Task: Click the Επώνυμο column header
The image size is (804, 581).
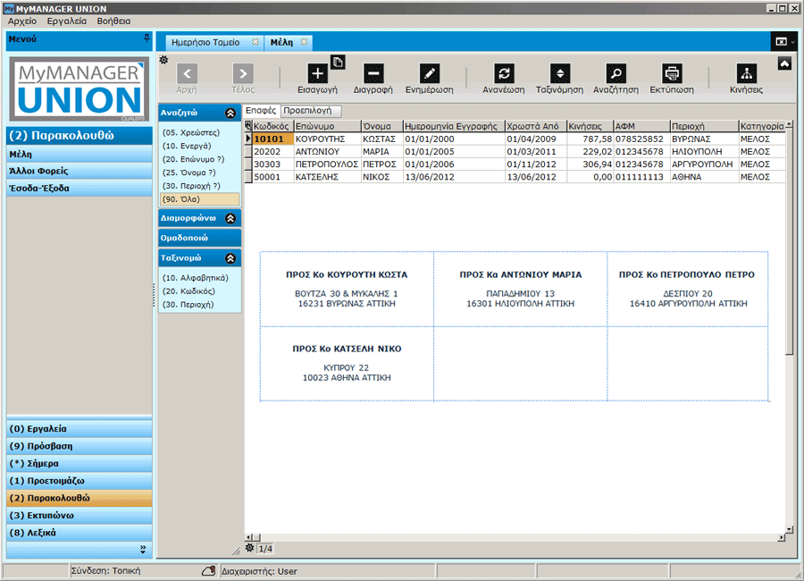Action: pos(327,126)
